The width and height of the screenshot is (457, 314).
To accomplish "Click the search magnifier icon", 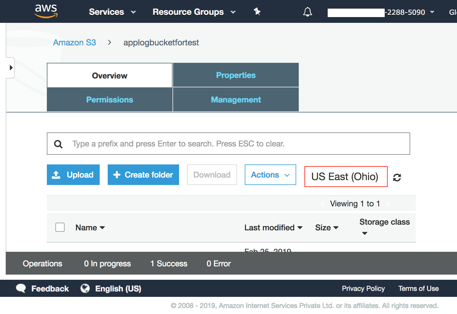I will click(x=58, y=144).
